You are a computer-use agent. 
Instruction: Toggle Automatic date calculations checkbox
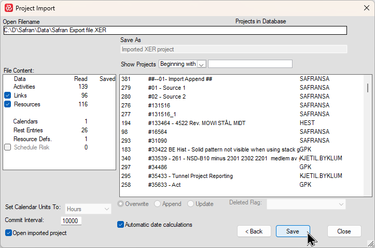(121, 225)
